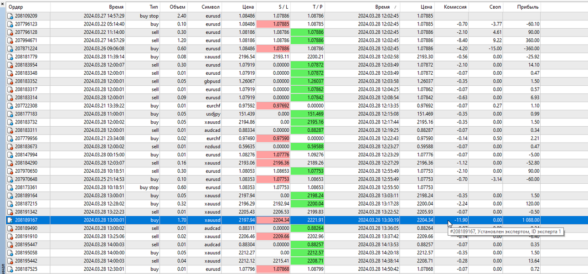Click the order icon beside highlighted 208189167
The image size is (588, 274).
click(x=10, y=220)
